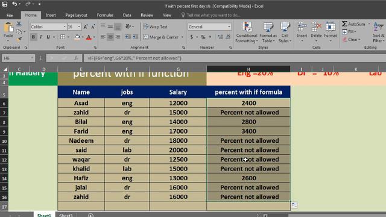The height and width of the screenshot is (217, 386).
Task: Apply Accounting dollar number format
Action: [x=192, y=37]
